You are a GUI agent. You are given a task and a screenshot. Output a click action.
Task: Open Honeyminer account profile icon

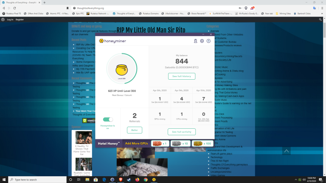(x=195, y=41)
